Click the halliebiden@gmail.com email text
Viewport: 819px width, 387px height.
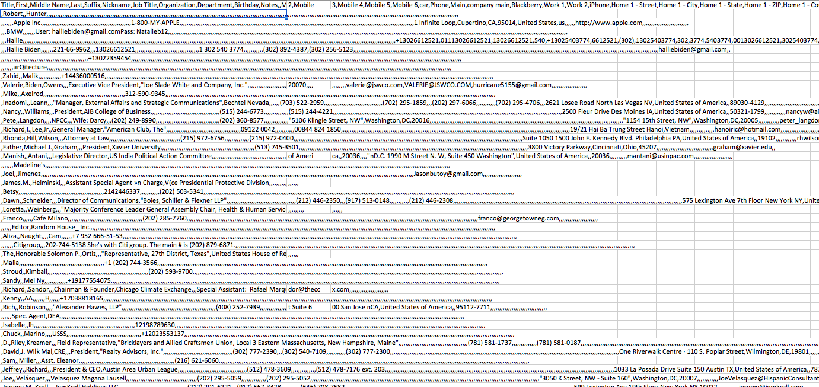click(692, 49)
